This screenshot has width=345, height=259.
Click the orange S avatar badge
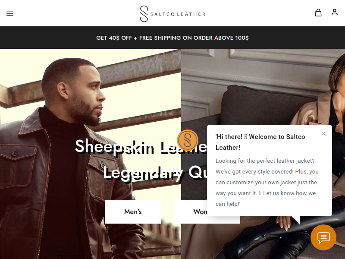(x=188, y=140)
